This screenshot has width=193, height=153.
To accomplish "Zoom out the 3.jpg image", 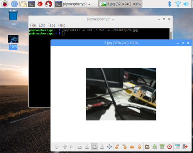I will pos(80,146).
